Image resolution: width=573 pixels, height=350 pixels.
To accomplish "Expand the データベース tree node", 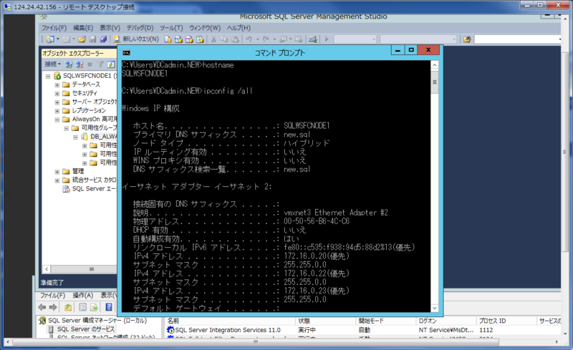I will click(x=57, y=84).
